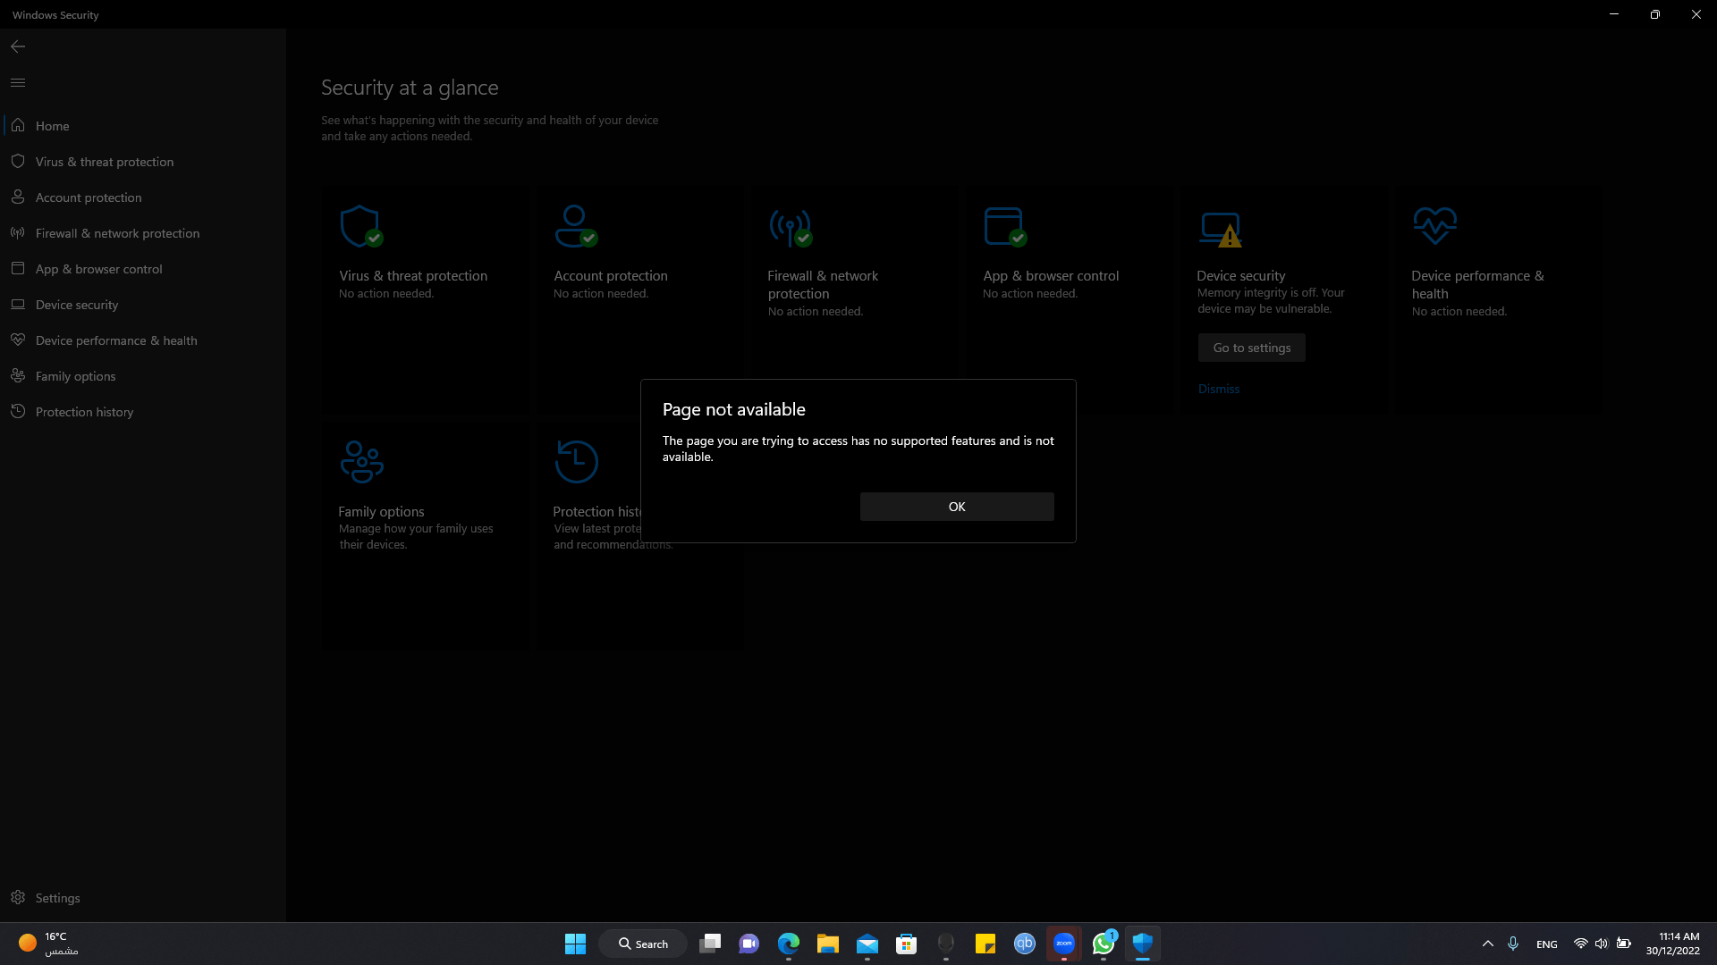This screenshot has height=965, width=1717.
Task: Open Settings at sidebar bottom
Action: [57, 898]
